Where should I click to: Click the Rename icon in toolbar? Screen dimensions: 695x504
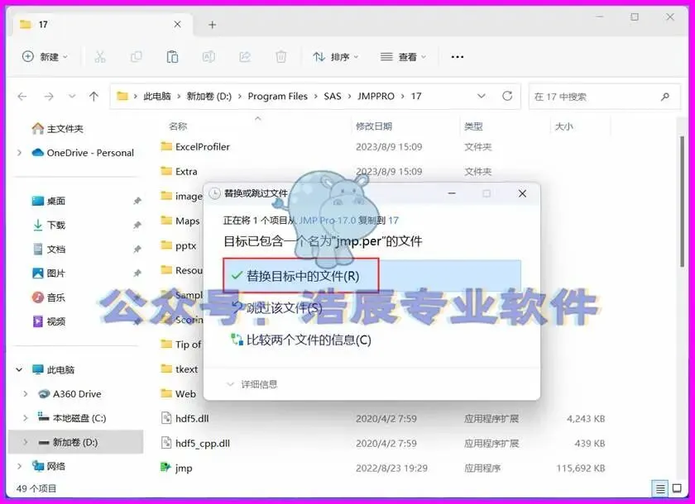208,57
